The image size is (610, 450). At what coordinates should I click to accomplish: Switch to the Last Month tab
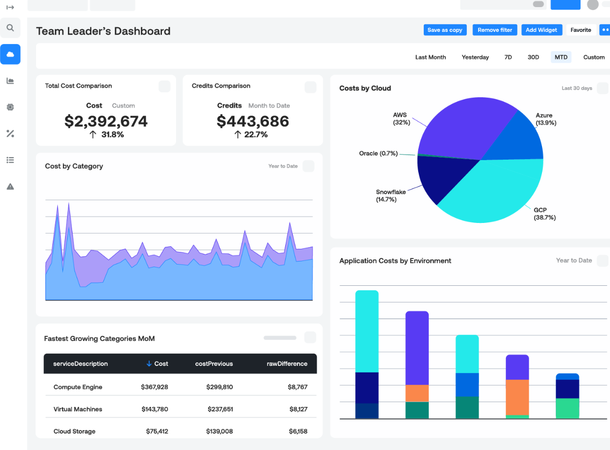(430, 57)
